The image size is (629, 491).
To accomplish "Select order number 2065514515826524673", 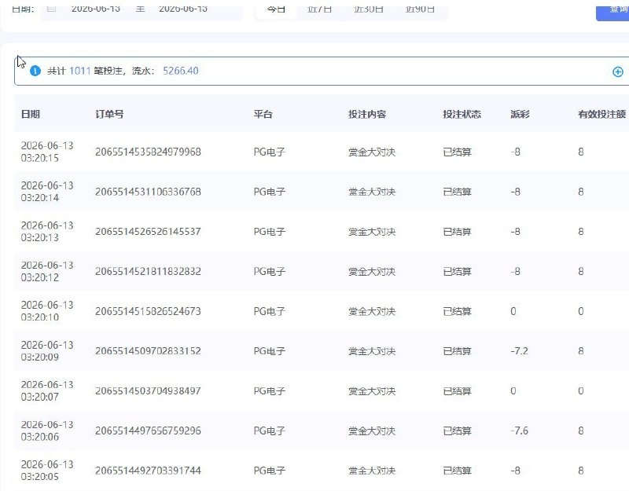I will [148, 311].
